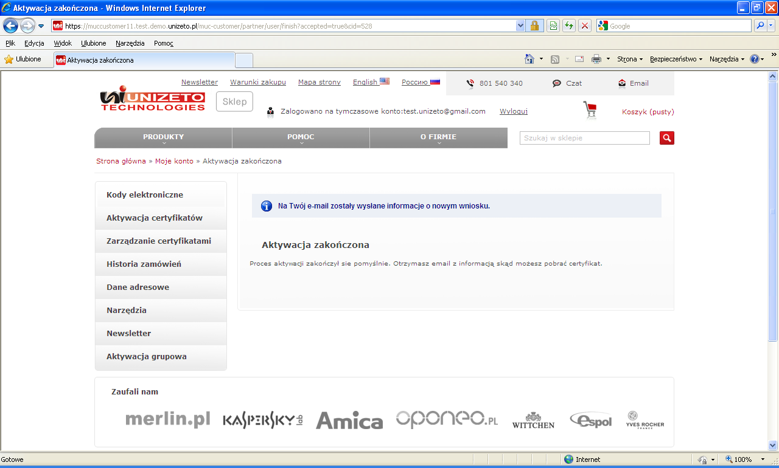779x468 pixels.
Task: Click the Read mail icon
Action: tap(579, 59)
